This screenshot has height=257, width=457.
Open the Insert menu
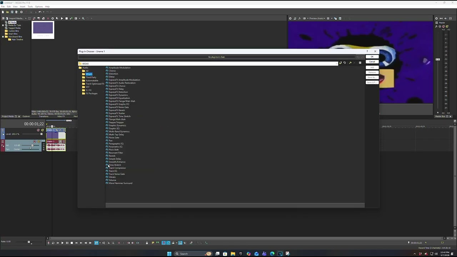(x=22, y=6)
